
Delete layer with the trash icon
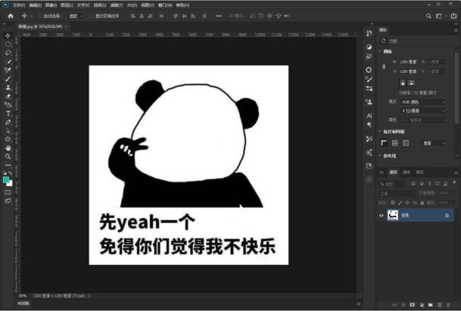(448, 305)
